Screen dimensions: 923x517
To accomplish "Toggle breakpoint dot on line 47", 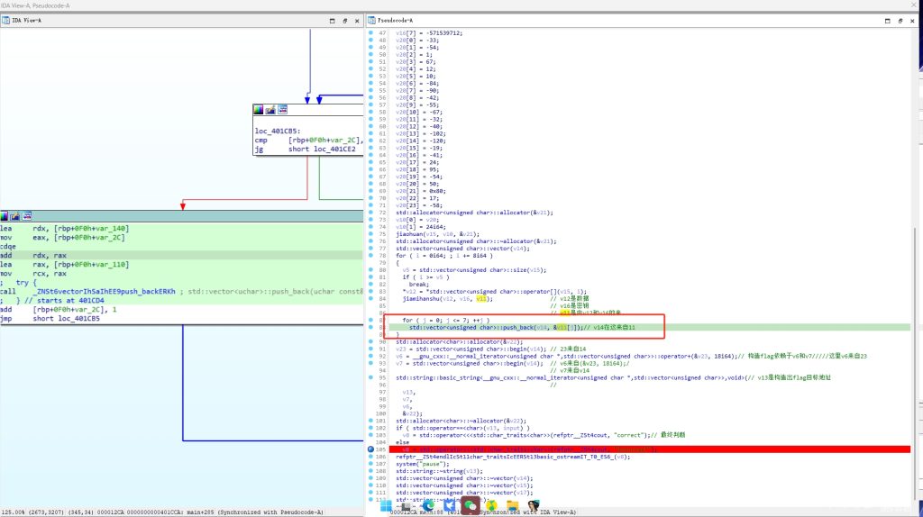I will (370, 33).
